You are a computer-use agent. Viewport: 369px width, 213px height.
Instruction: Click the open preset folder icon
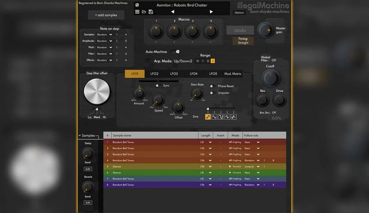(144, 11)
